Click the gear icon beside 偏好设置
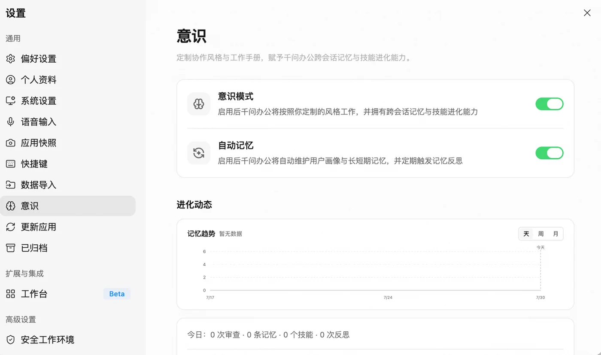Image resolution: width=601 pixels, height=355 pixels. pyautogui.click(x=10, y=59)
